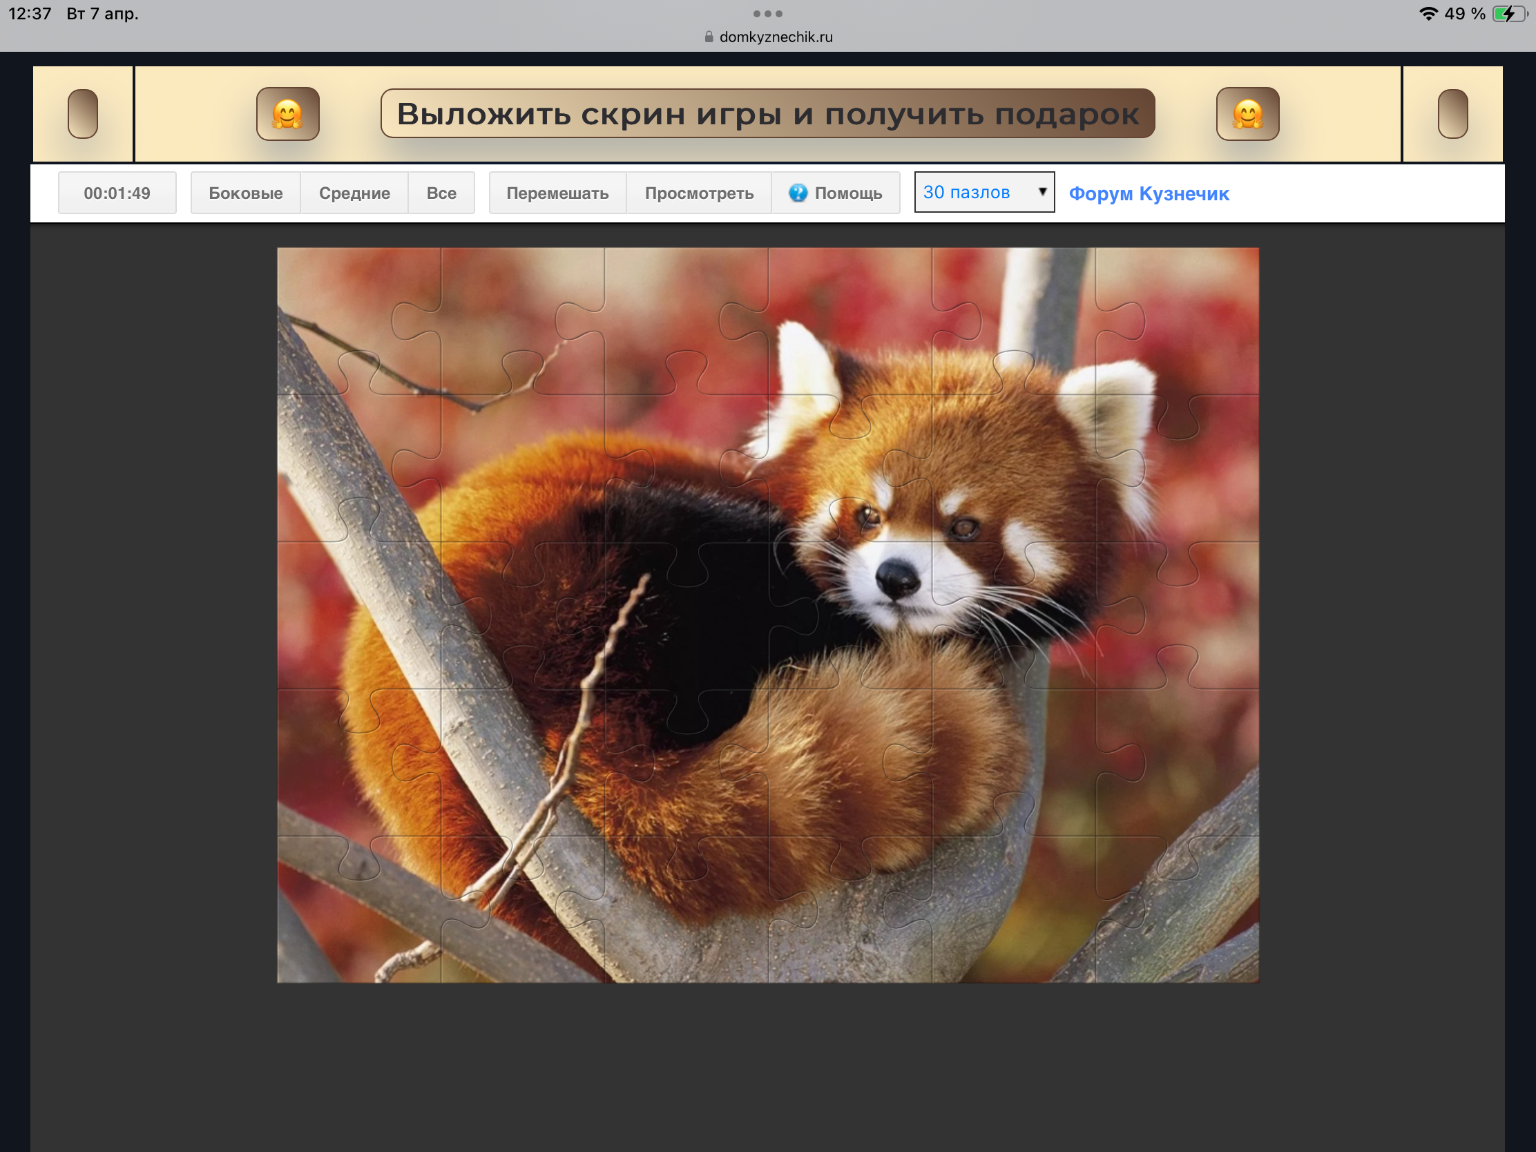Preview the image with Просмотреть
This screenshot has height=1152, width=1536.
(698, 193)
